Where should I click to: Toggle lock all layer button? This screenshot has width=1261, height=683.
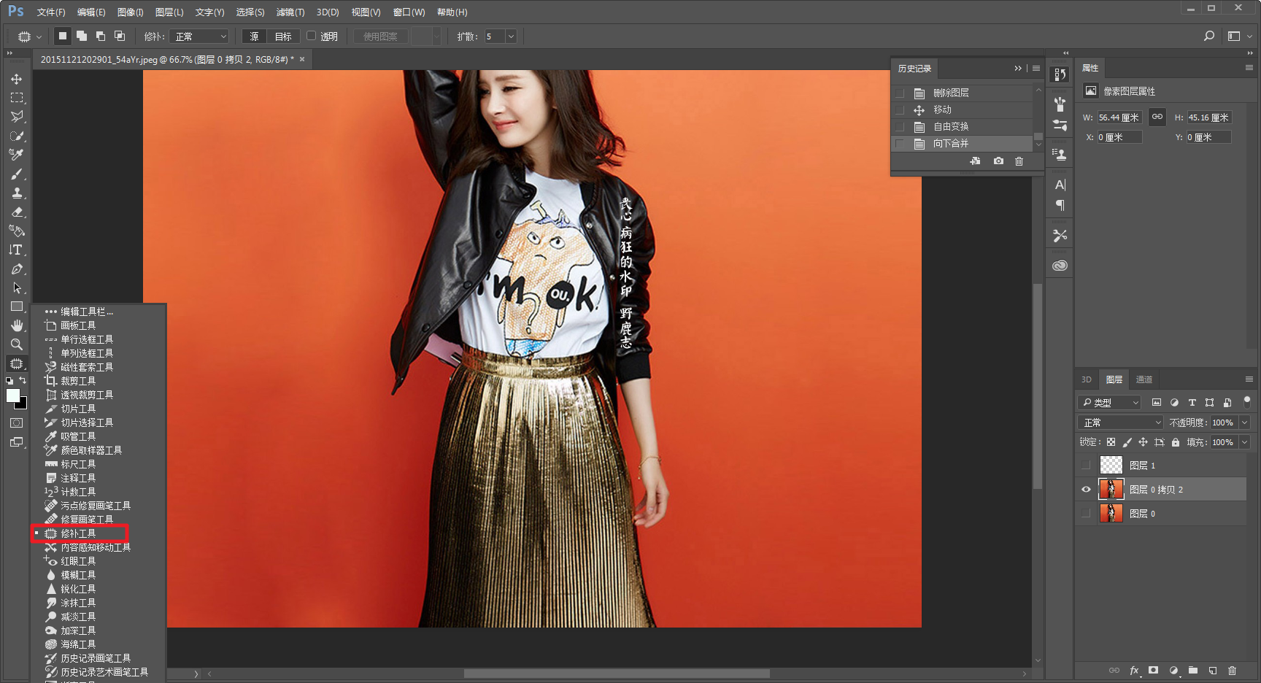pyautogui.click(x=1175, y=442)
